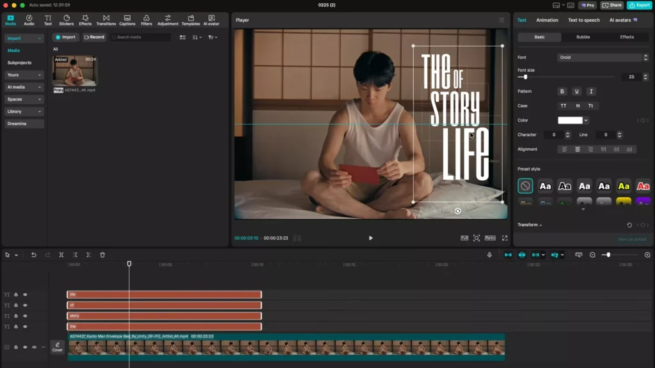655x368 pixels.
Task: Open the Droid font dropdown
Action: pyautogui.click(x=599, y=57)
